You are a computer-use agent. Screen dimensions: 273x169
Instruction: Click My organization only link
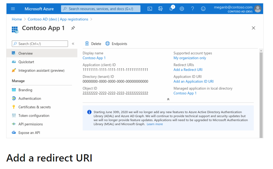tap(190, 58)
